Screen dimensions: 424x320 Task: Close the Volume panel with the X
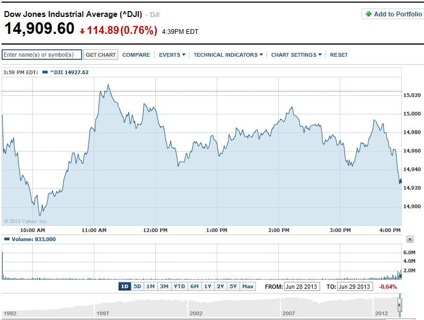(410, 239)
